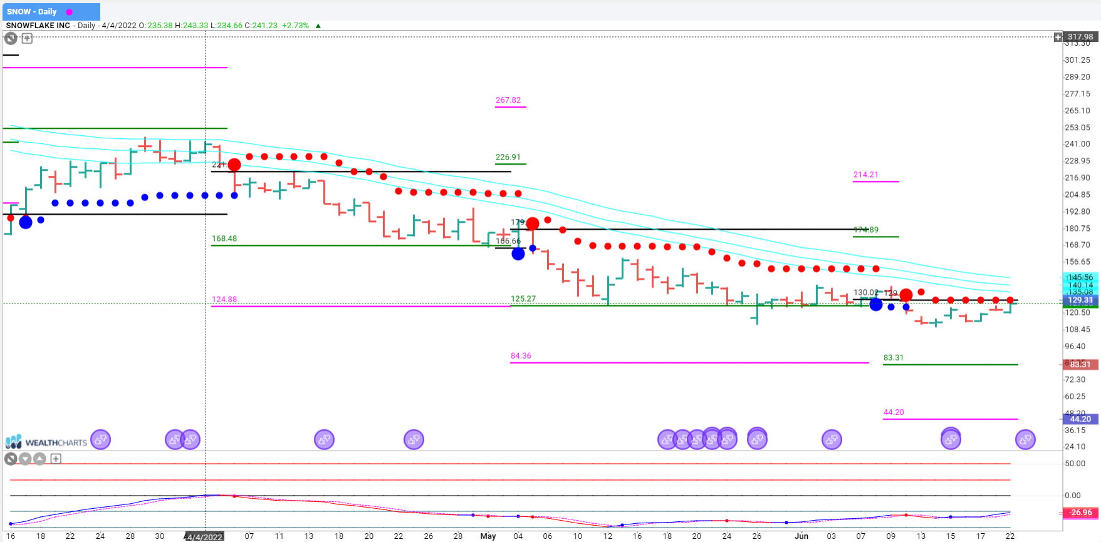Click the 4/4/2022 crosshair date label
The width and height of the screenshot is (1101, 542).
click(x=205, y=537)
